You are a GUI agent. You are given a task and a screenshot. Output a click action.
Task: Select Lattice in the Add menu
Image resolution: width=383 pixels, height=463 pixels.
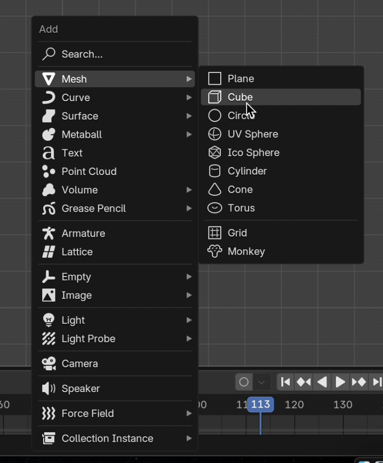pos(77,252)
